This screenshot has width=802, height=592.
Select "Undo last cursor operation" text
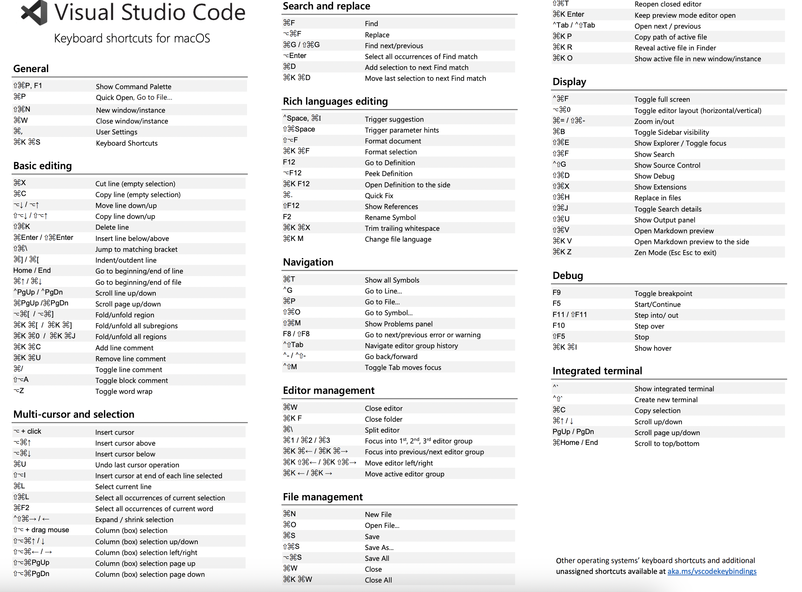coord(137,465)
